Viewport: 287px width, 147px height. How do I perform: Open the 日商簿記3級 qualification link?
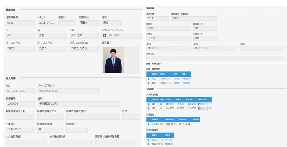click(x=157, y=124)
